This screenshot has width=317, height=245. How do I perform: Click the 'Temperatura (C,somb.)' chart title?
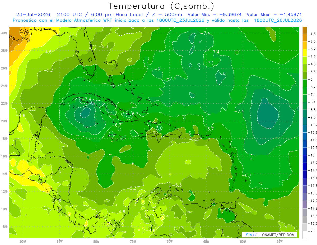(161, 6)
